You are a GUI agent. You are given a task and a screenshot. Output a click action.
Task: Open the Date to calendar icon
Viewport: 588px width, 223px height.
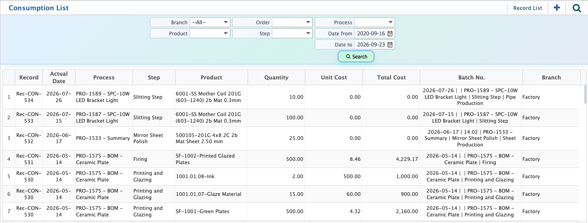(x=390, y=44)
